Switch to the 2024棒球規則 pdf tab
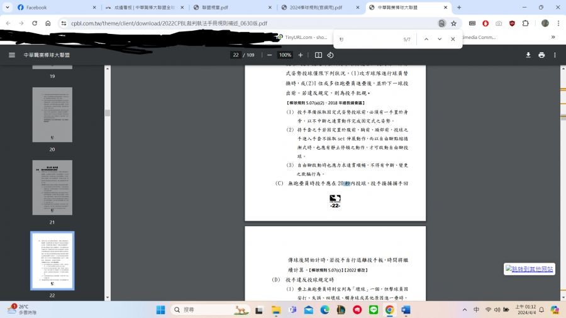Screen dimensions: 566x318 point(321,7)
